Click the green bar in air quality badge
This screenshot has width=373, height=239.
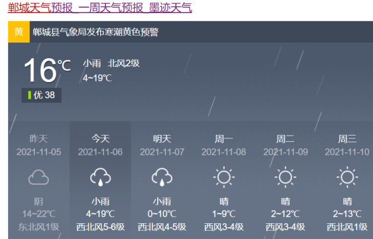pos(30,95)
